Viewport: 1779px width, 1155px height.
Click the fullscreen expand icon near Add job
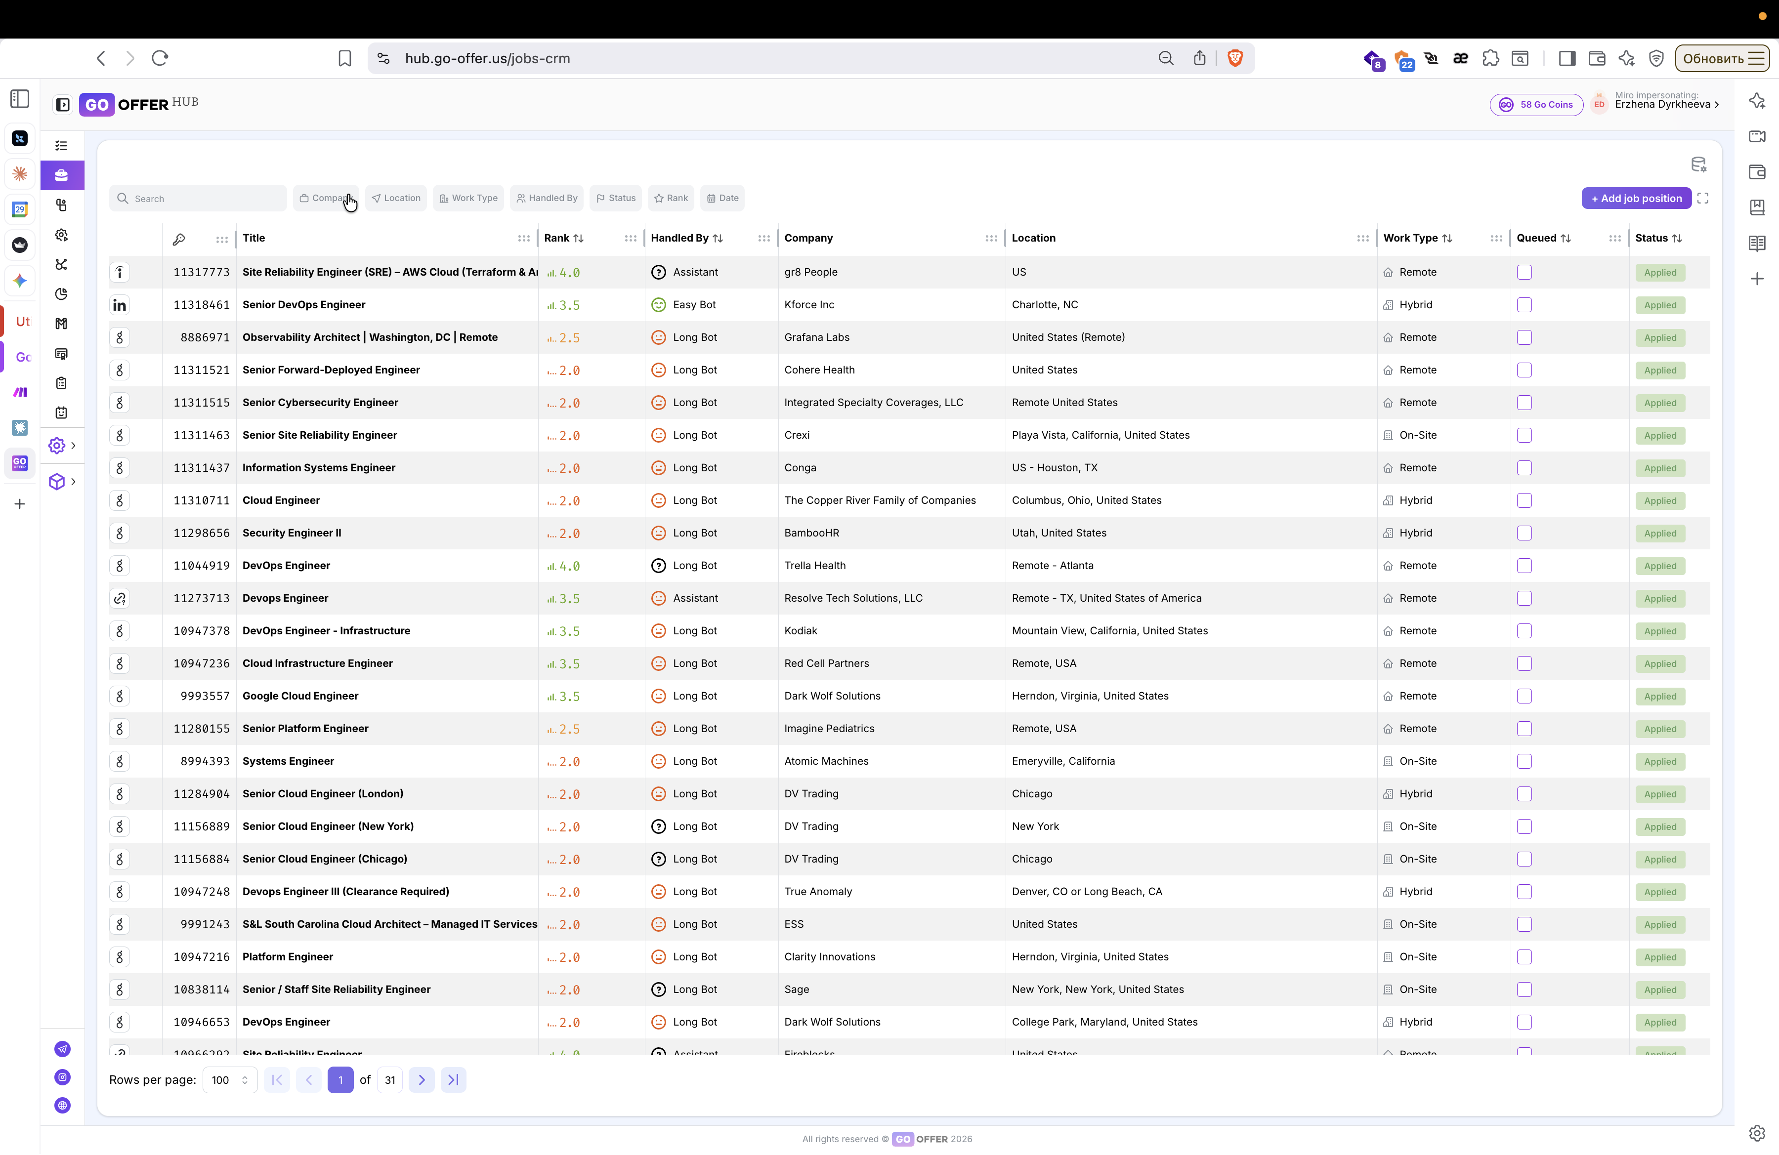pyautogui.click(x=1703, y=198)
